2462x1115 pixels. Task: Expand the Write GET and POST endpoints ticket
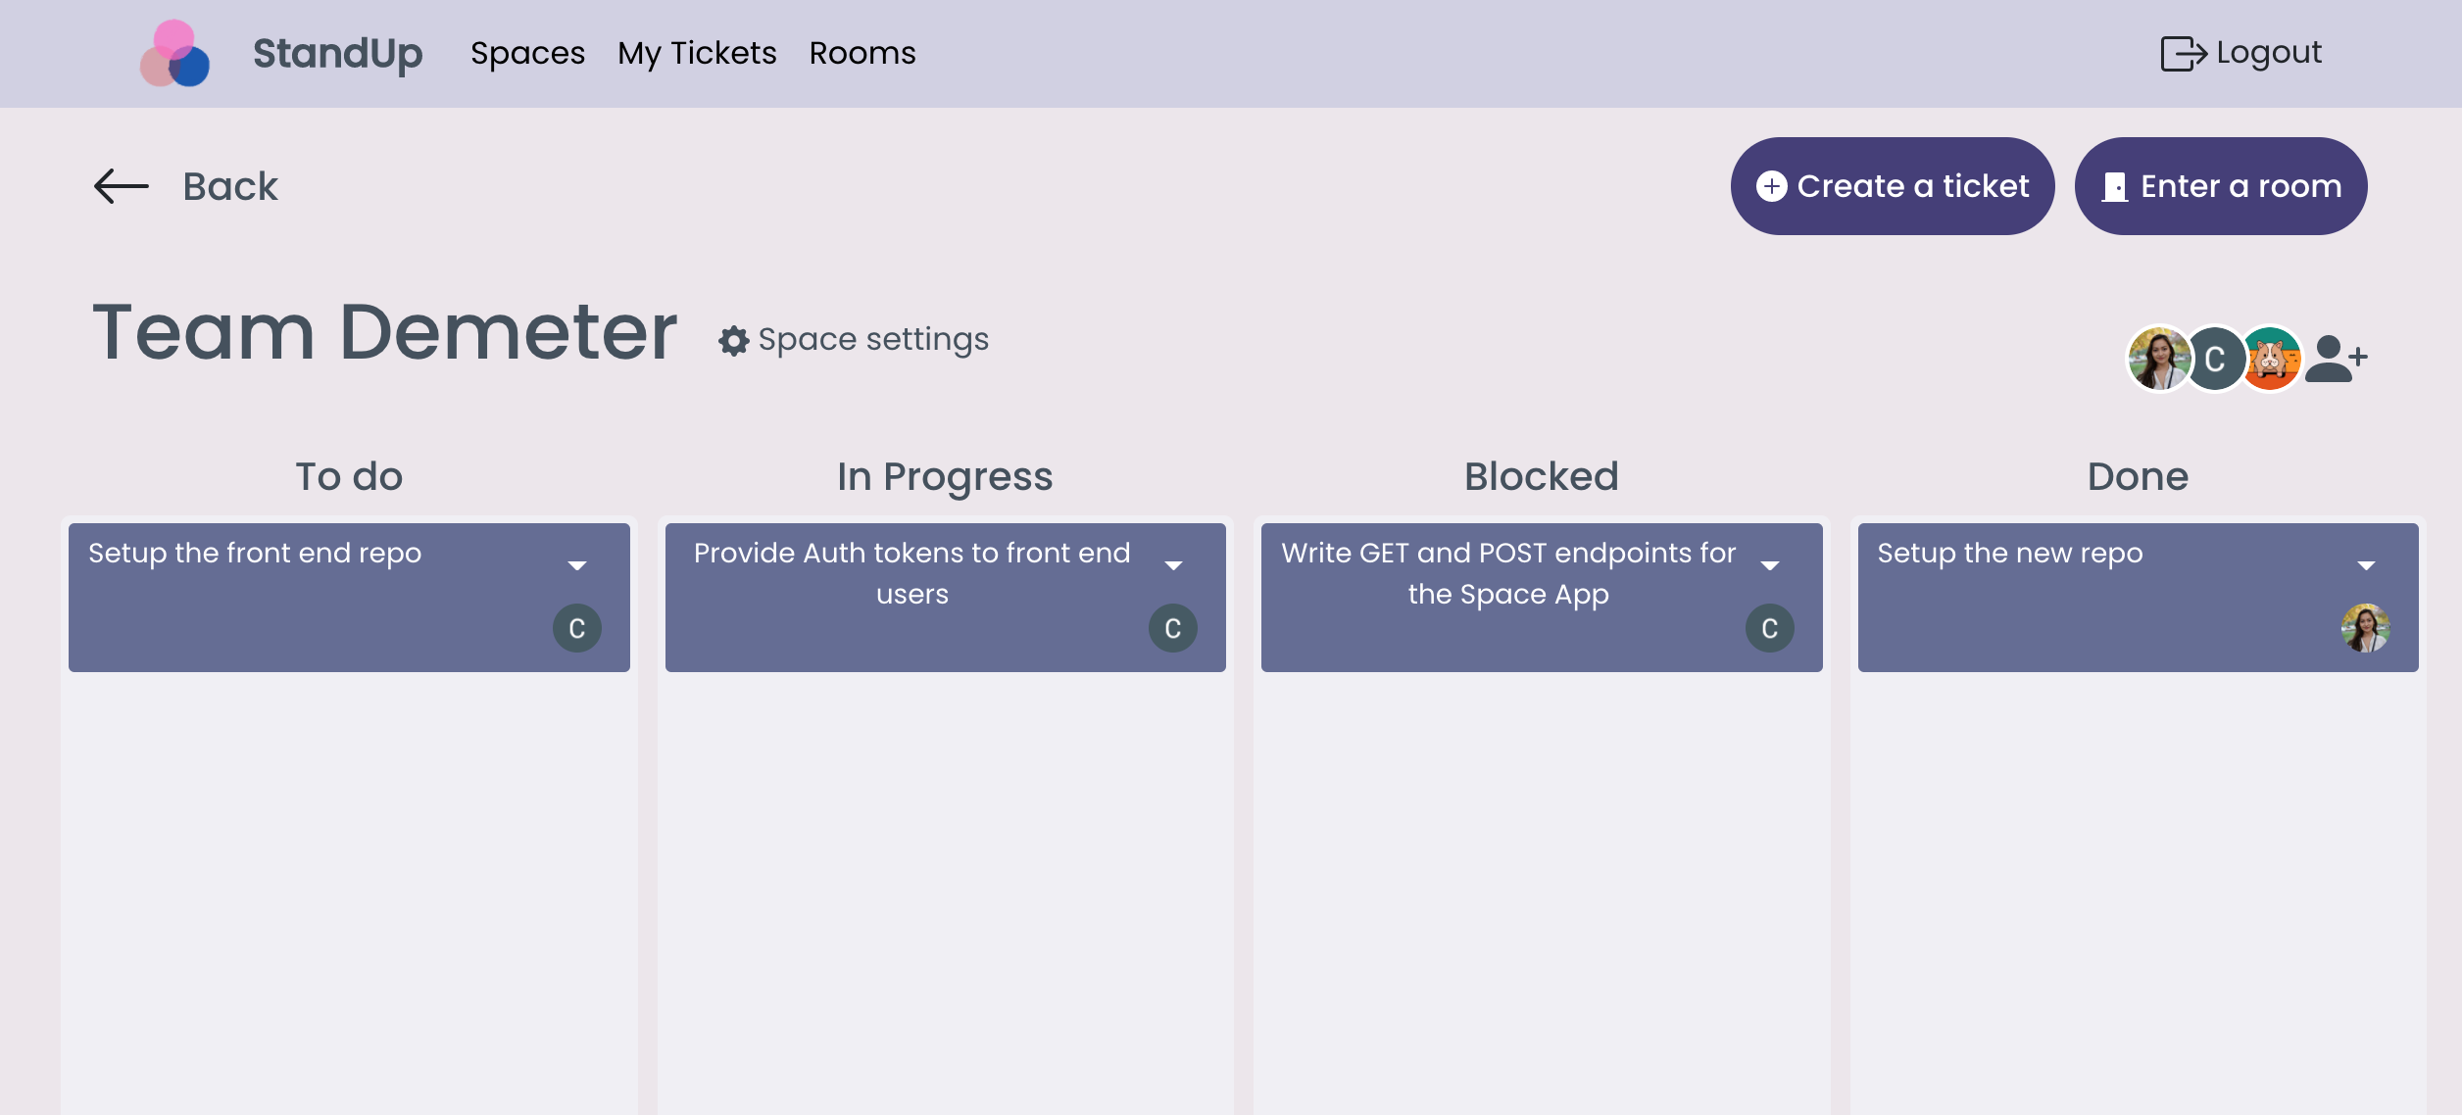(x=1769, y=565)
